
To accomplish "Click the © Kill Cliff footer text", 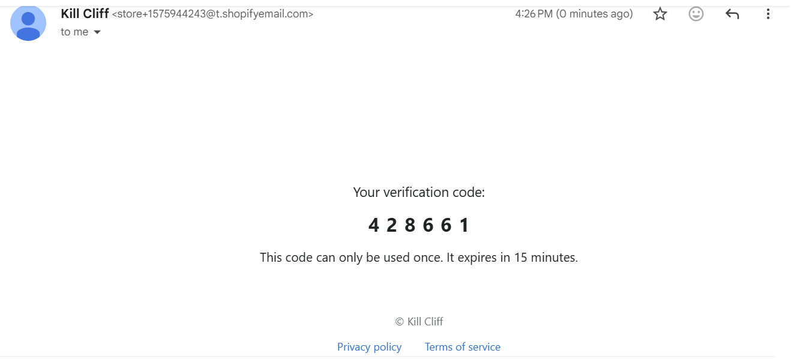I will [x=419, y=322].
